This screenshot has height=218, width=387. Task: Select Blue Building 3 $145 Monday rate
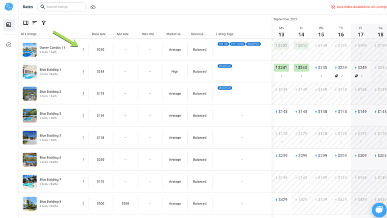[281, 111]
